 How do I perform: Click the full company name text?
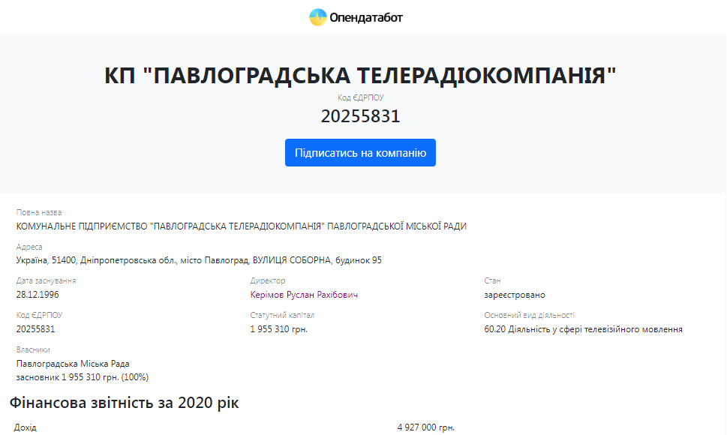(241, 226)
